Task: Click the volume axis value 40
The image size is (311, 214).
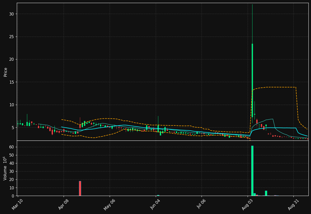Action: 11,163
